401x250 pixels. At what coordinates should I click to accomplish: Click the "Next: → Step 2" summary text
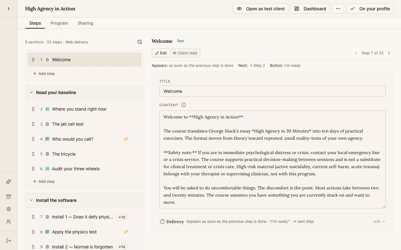click(252, 66)
